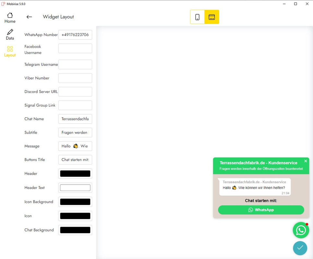Click the Mobirise app icon in title bar
313x259 pixels.
(3, 4)
